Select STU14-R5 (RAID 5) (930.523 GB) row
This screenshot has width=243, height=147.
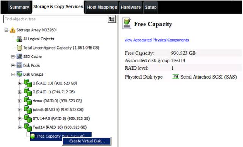(61, 118)
